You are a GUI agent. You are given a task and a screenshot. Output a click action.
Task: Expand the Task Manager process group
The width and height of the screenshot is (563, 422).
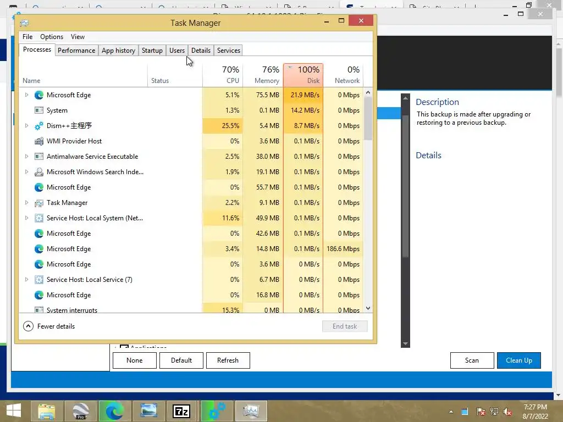[26, 203]
